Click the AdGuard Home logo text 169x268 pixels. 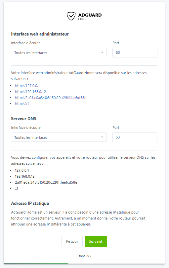coord(90,16)
